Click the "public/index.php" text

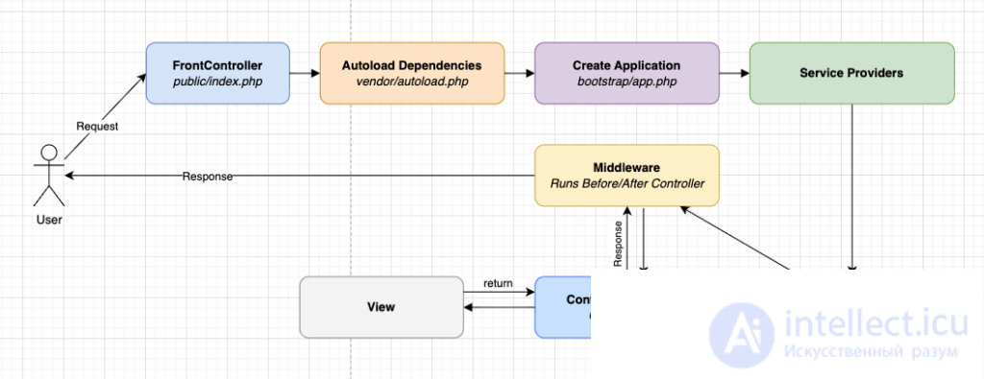click(218, 82)
